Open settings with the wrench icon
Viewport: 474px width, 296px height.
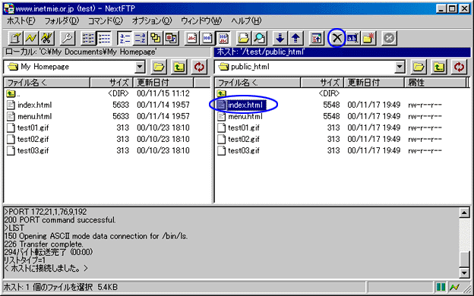coord(67,38)
